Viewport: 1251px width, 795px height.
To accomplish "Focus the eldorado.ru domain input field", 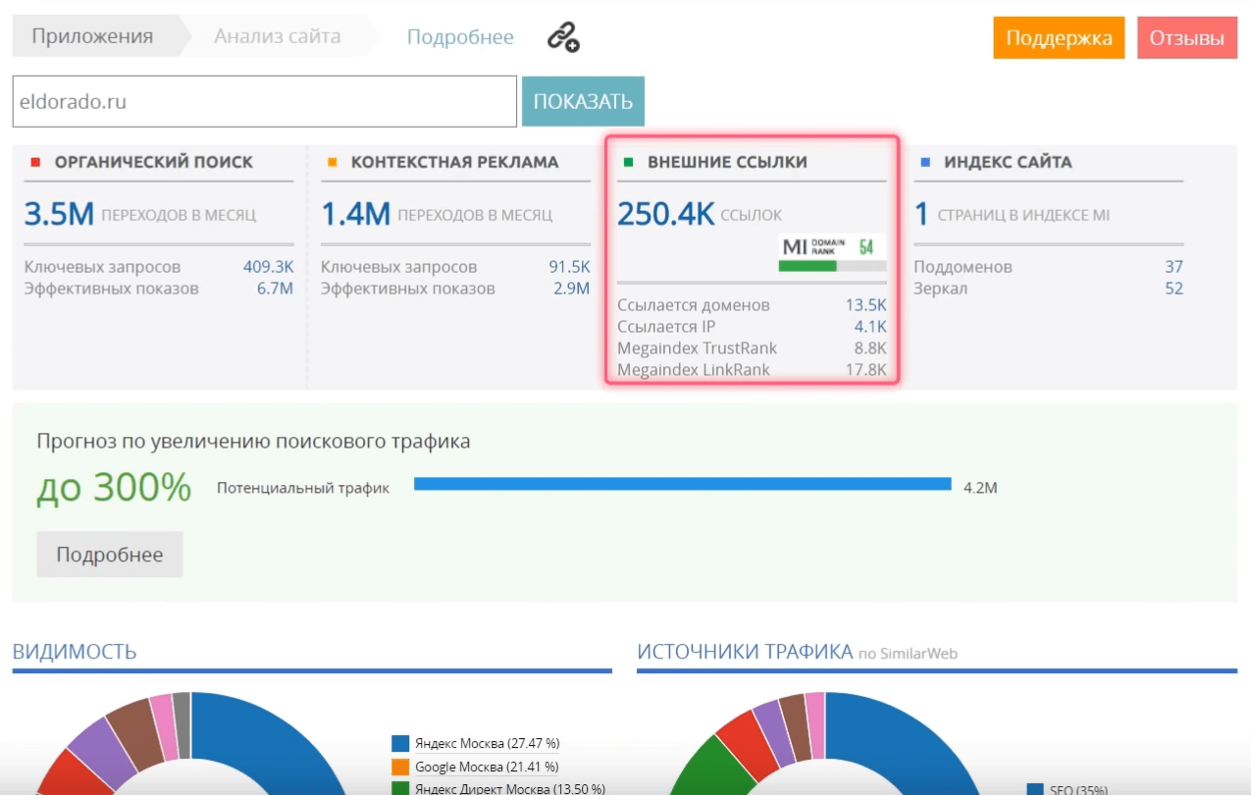I will [x=264, y=102].
